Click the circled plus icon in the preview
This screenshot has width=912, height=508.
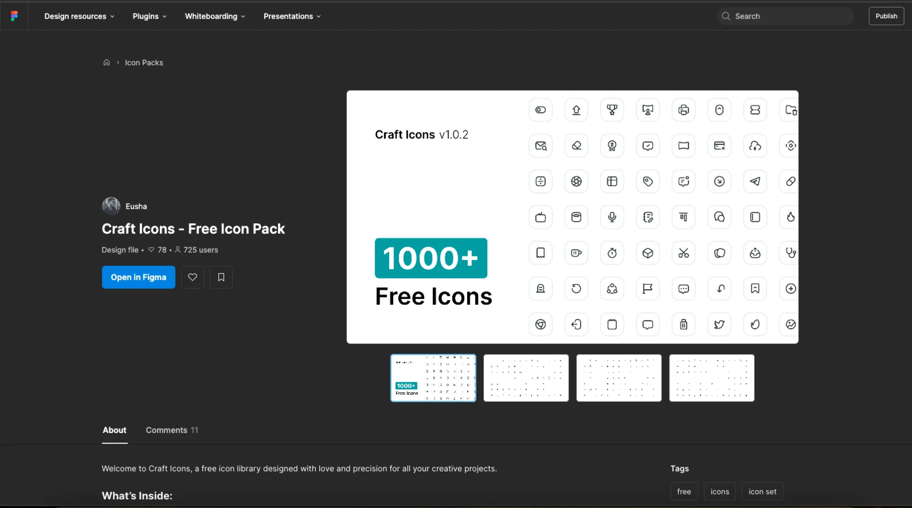791,288
